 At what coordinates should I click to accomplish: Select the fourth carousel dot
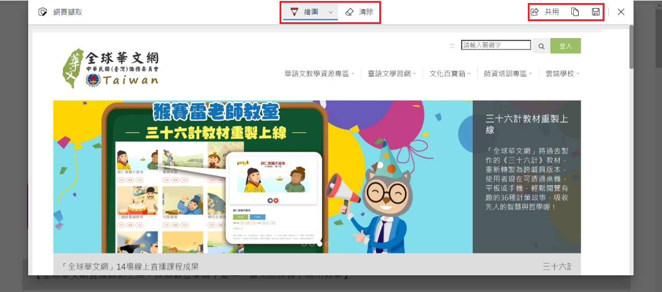(x=328, y=244)
